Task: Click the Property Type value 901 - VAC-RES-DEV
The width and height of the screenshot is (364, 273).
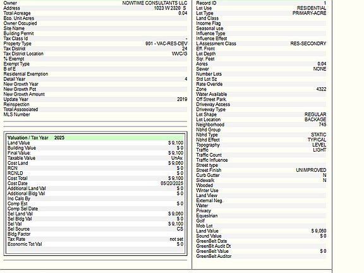Action: click(166, 44)
